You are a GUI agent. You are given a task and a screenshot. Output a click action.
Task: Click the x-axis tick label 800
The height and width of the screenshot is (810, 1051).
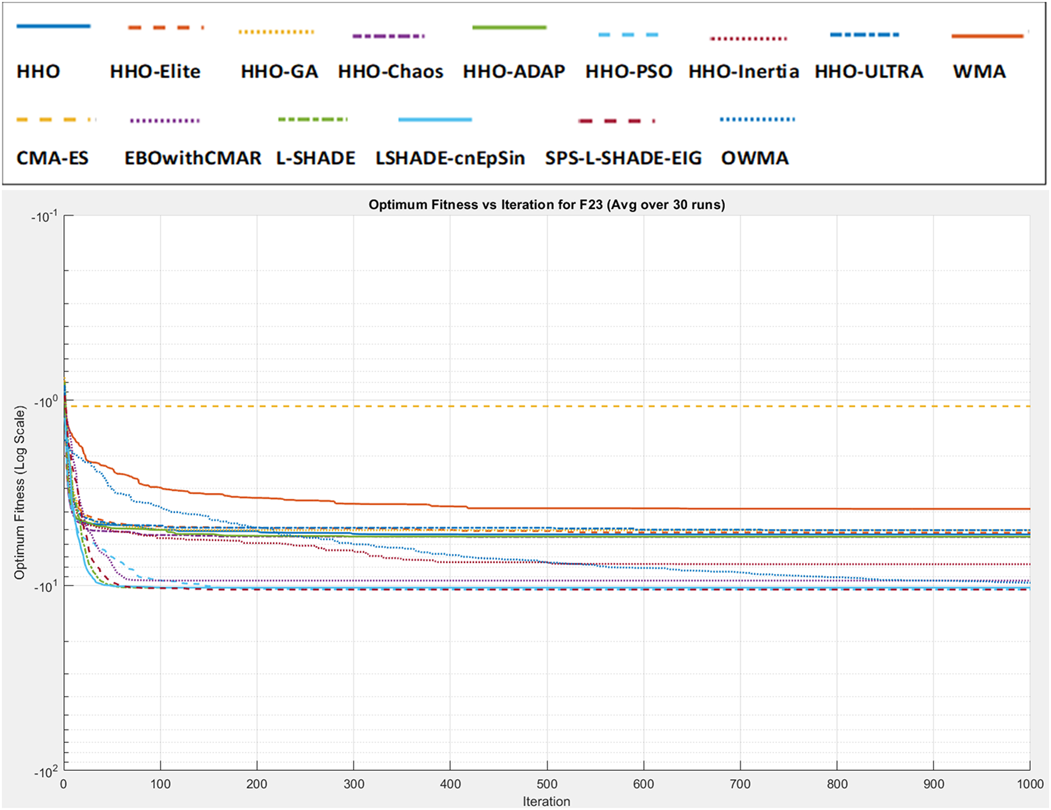837,784
